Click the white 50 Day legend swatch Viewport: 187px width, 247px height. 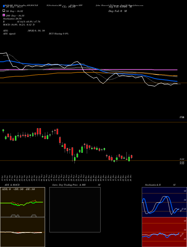(4, 11)
